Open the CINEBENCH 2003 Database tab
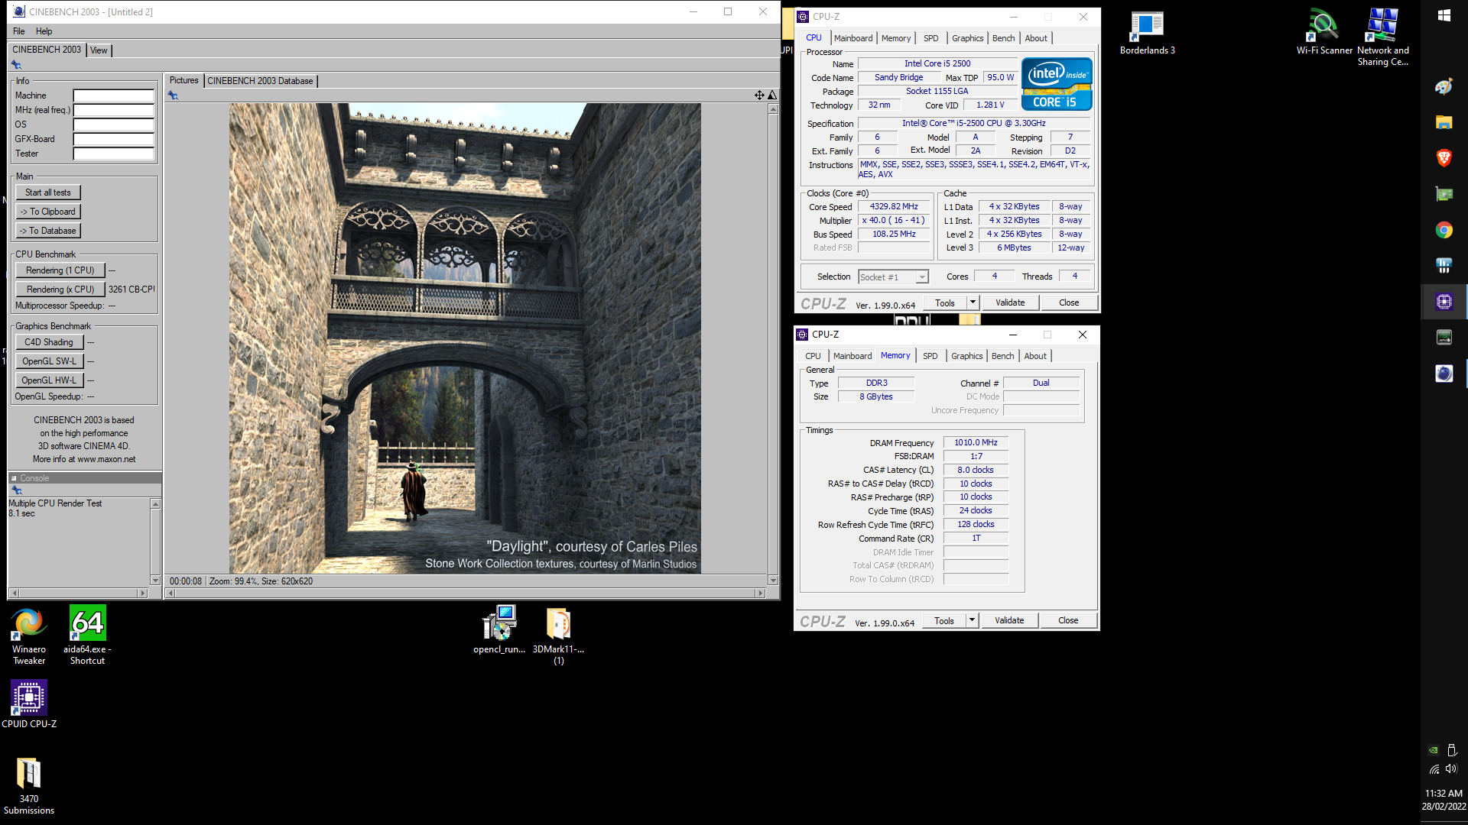This screenshot has width=1468, height=825. (x=260, y=81)
